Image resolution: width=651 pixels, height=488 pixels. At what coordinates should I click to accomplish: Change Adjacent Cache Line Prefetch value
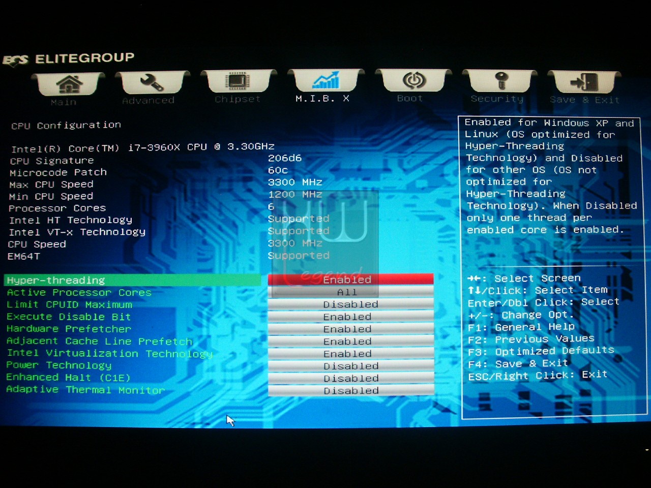(x=350, y=341)
